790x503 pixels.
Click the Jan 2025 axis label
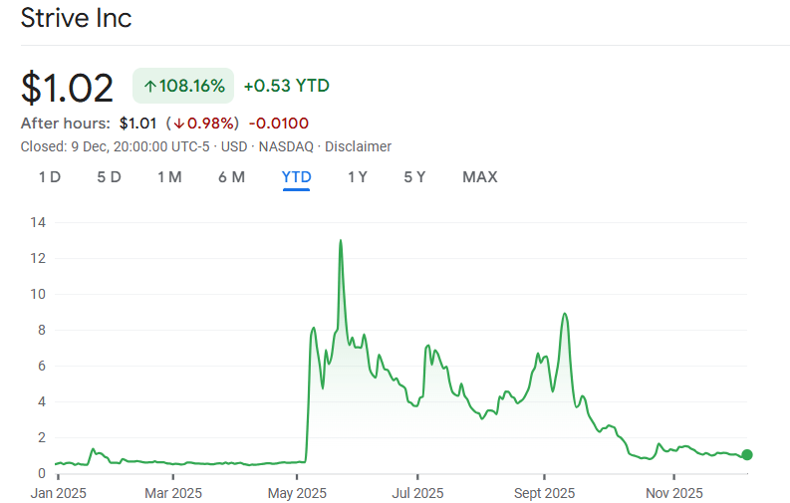tap(58, 492)
